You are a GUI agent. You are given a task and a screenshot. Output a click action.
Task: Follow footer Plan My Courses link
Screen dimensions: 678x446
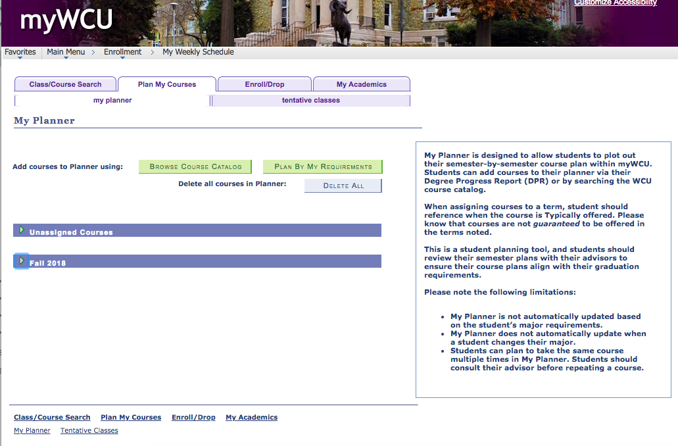point(131,418)
